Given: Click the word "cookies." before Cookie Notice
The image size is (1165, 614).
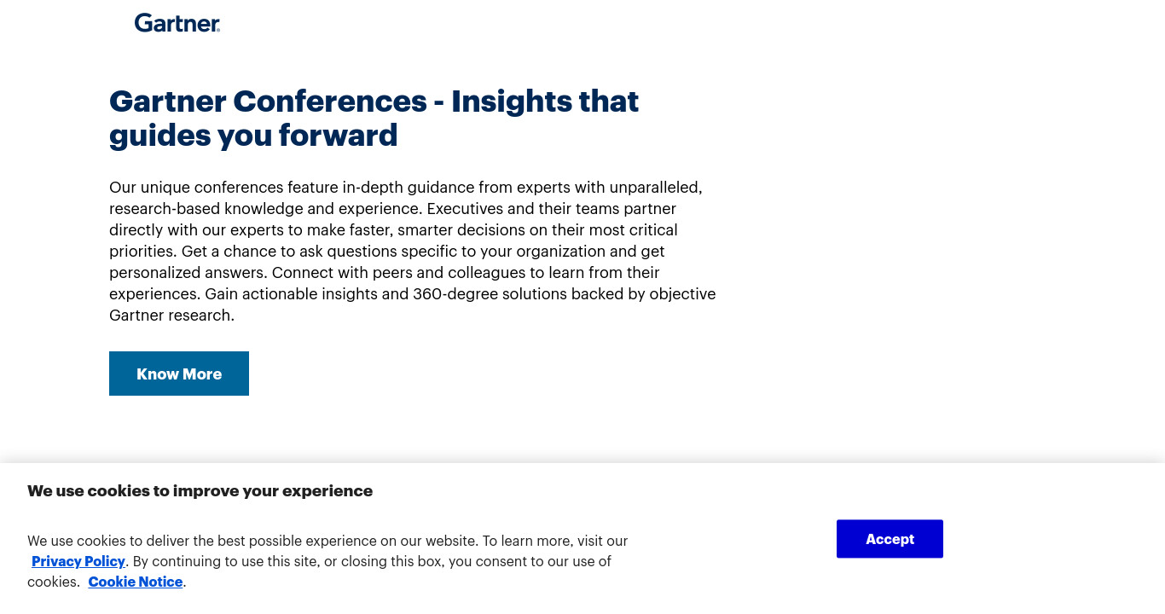Looking at the screenshot, I should (54, 582).
